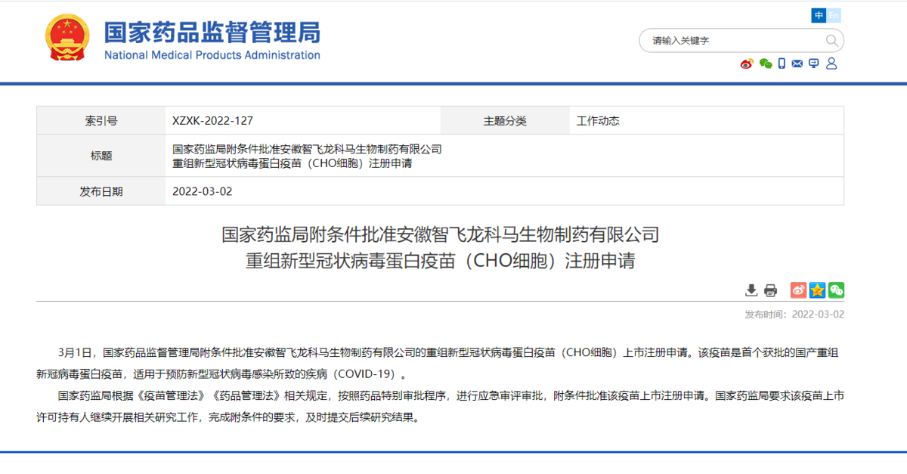Screen dimensions: 907x474
Task: Click the envelope mail icon
Action: tap(797, 64)
